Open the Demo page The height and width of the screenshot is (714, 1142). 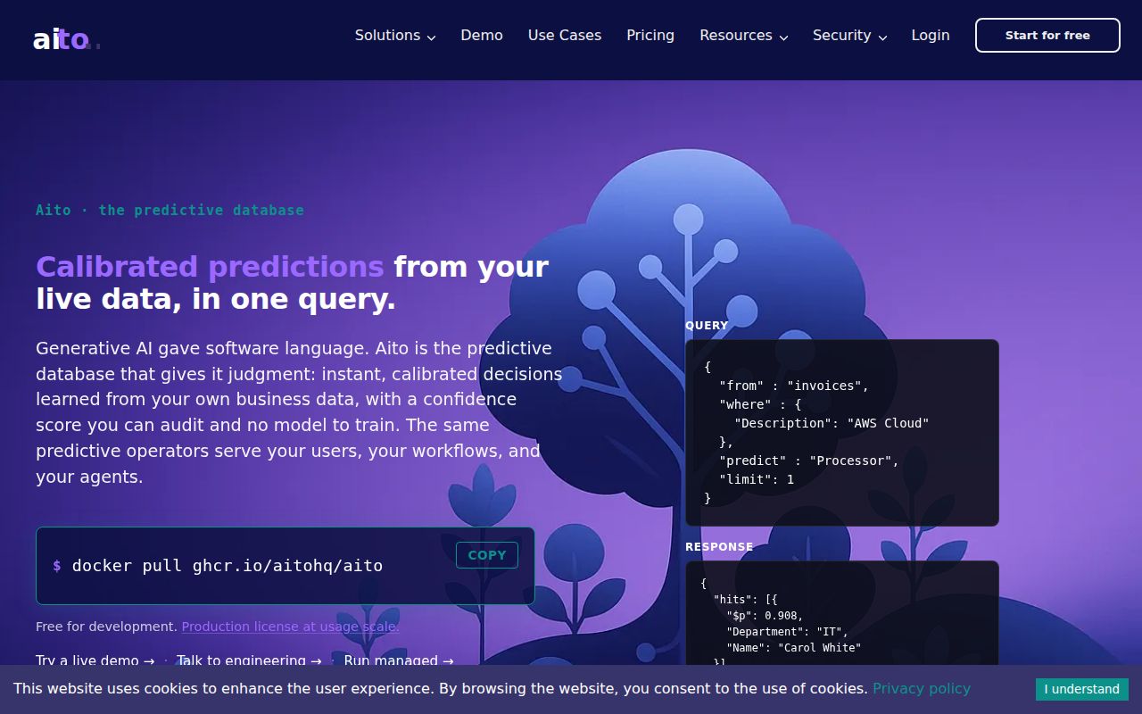pyautogui.click(x=482, y=36)
